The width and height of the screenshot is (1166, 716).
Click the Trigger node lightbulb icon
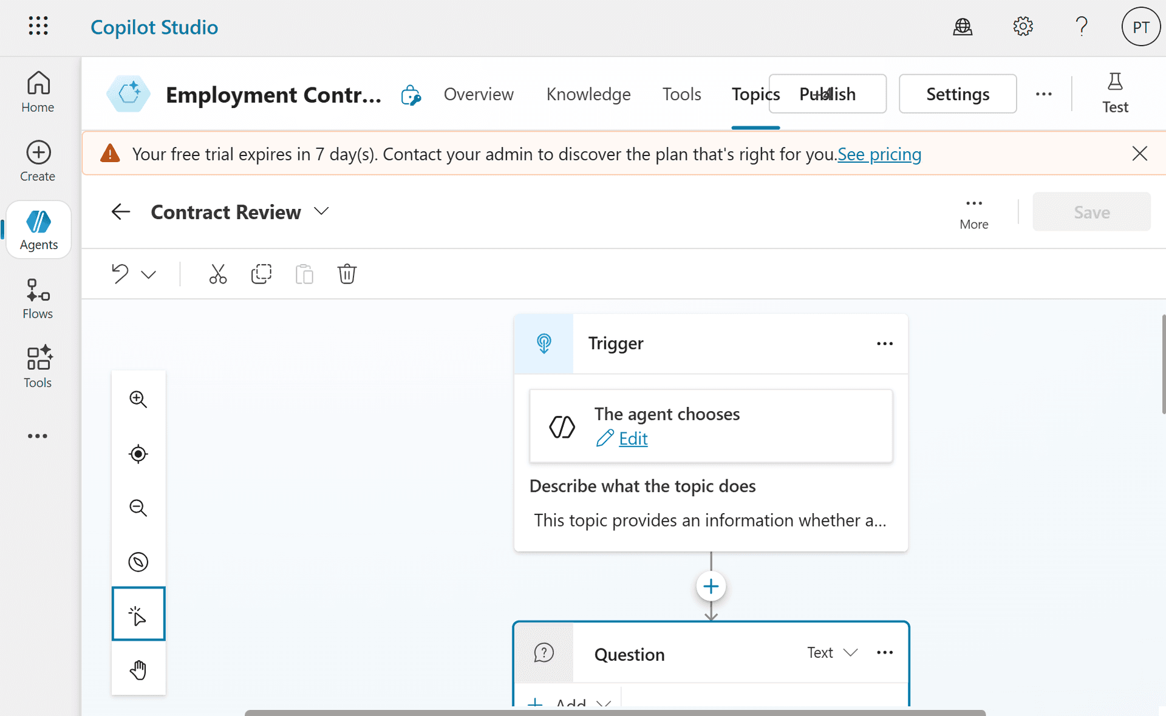coord(544,344)
